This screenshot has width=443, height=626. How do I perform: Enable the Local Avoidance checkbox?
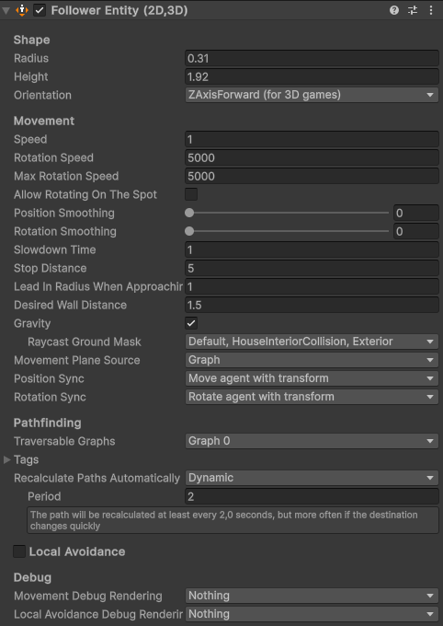[x=19, y=551]
